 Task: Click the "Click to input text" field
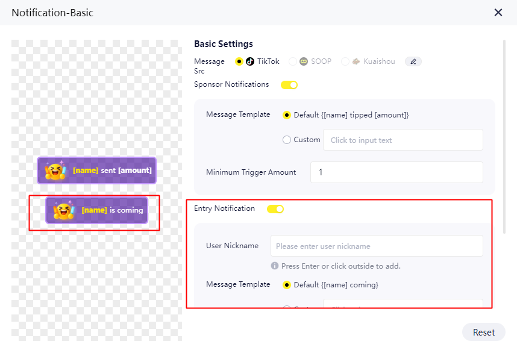[403, 140]
